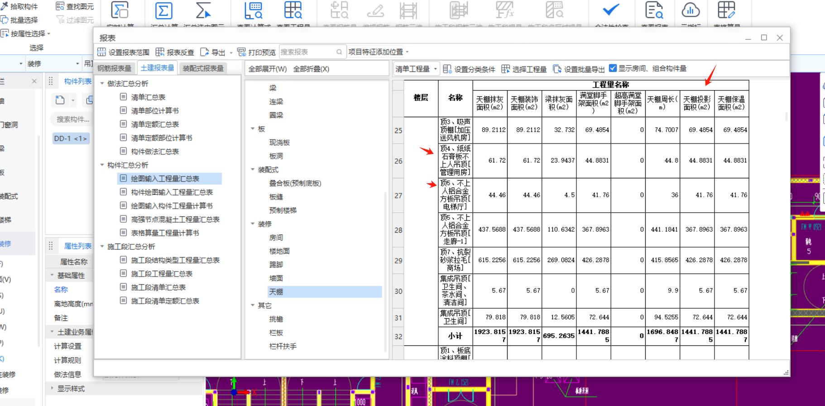Open the 清单工程量 dropdown
This screenshot has height=406, width=825.
pos(416,69)
